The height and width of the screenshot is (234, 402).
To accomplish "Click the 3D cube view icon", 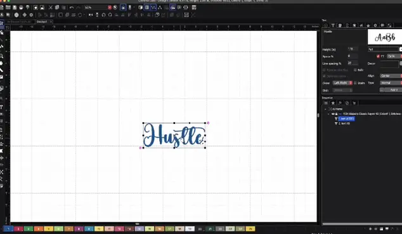I will (140, 8).
